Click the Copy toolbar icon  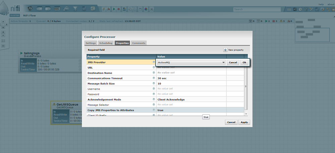[130, 9]
